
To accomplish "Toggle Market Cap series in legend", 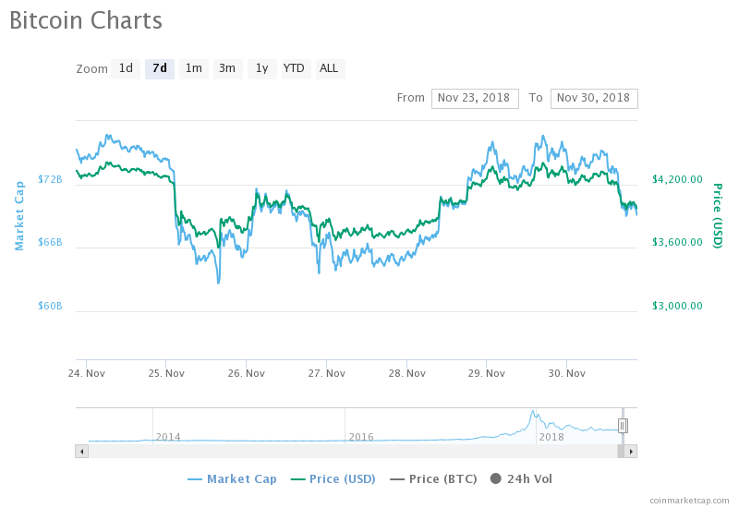I will (x=232, y=479).
